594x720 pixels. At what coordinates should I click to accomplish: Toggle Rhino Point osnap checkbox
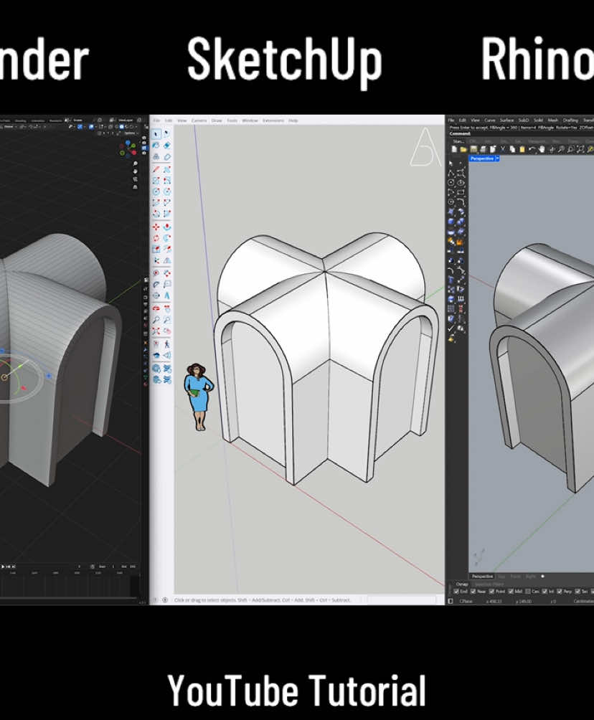pos(491,592)
